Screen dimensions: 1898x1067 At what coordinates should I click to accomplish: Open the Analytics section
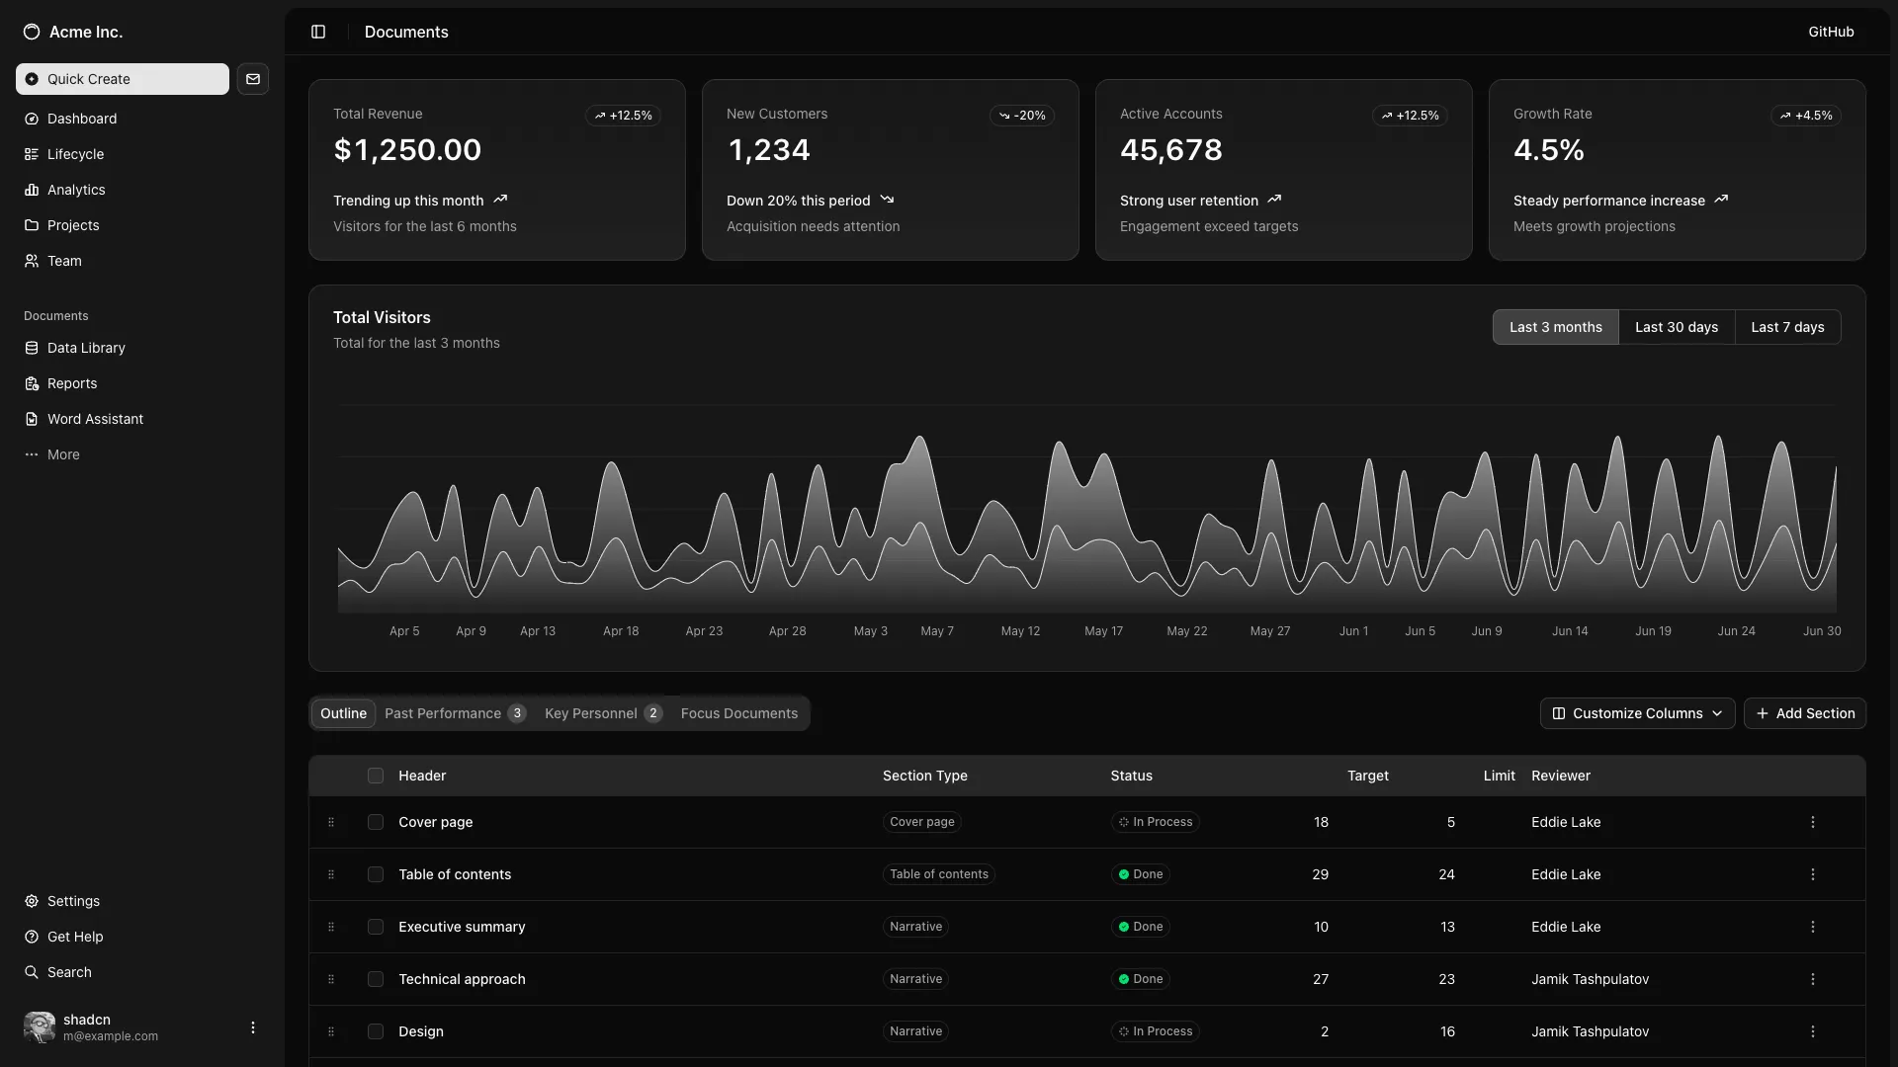(x=75, y=190)
